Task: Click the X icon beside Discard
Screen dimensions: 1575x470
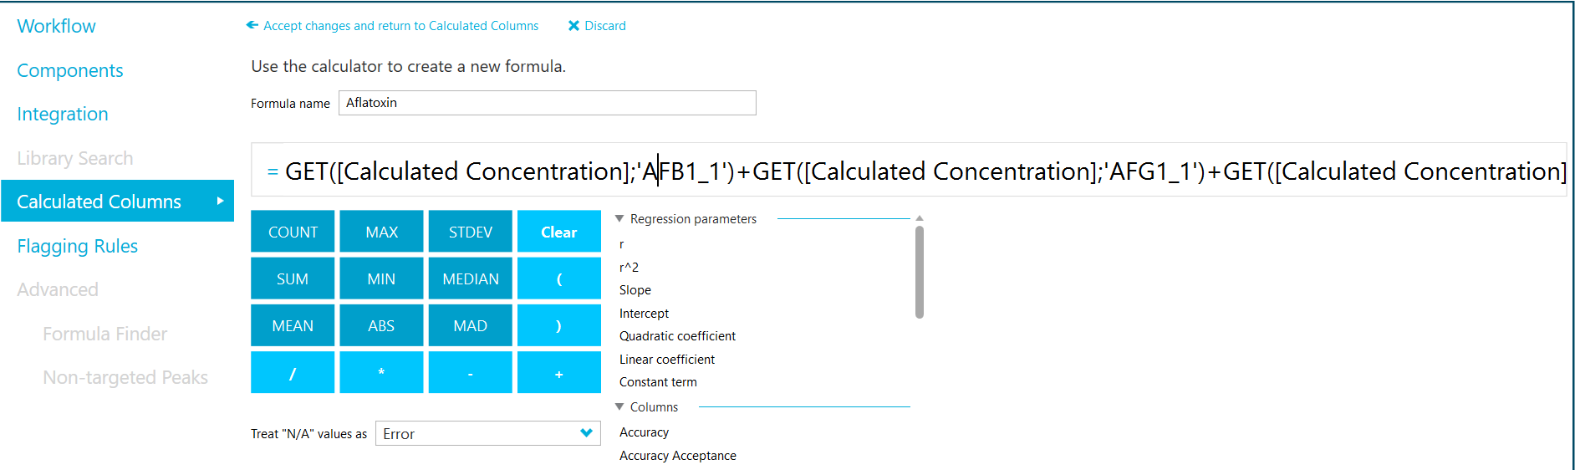Action: pos(573,26)
